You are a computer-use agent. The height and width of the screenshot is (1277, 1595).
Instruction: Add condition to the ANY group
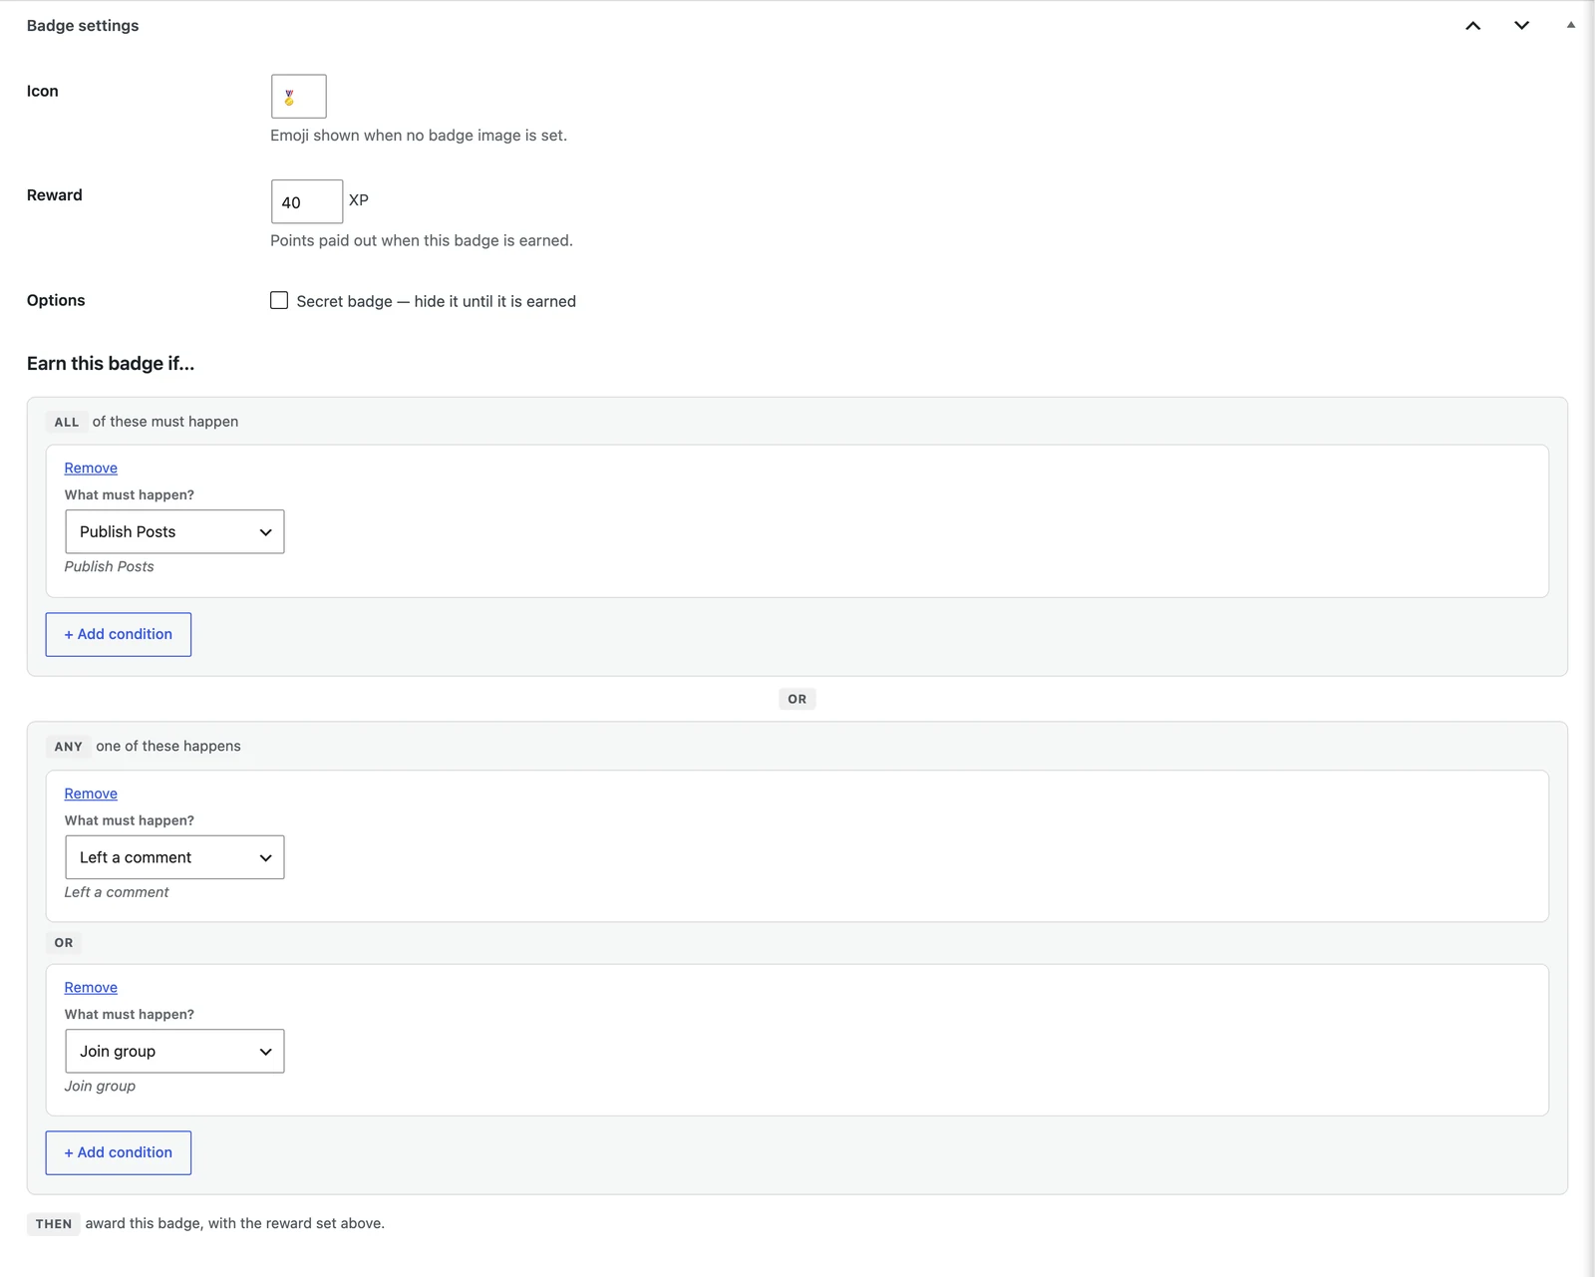pos(119,1152)
